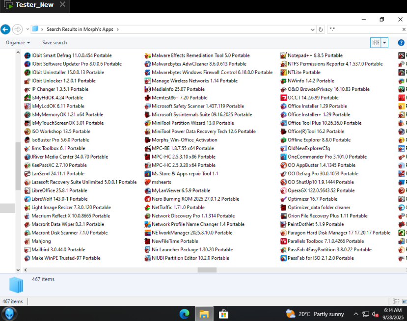Click the KeePassXC 2.7.10 Portable icon
This screenshot has height=321, width=407.
point(27,165)
